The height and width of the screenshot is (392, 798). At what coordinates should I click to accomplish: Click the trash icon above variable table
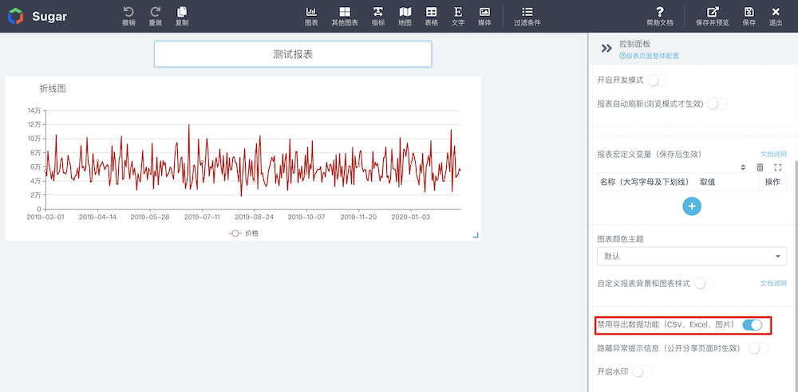(x=760, y=167)
